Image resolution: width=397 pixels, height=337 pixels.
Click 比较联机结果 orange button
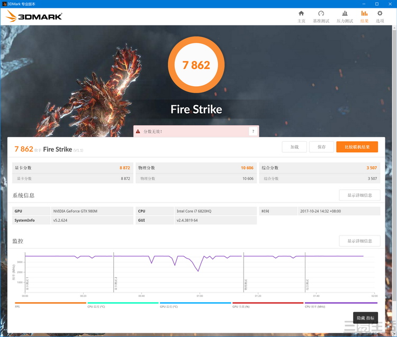[x=357, y=147]
